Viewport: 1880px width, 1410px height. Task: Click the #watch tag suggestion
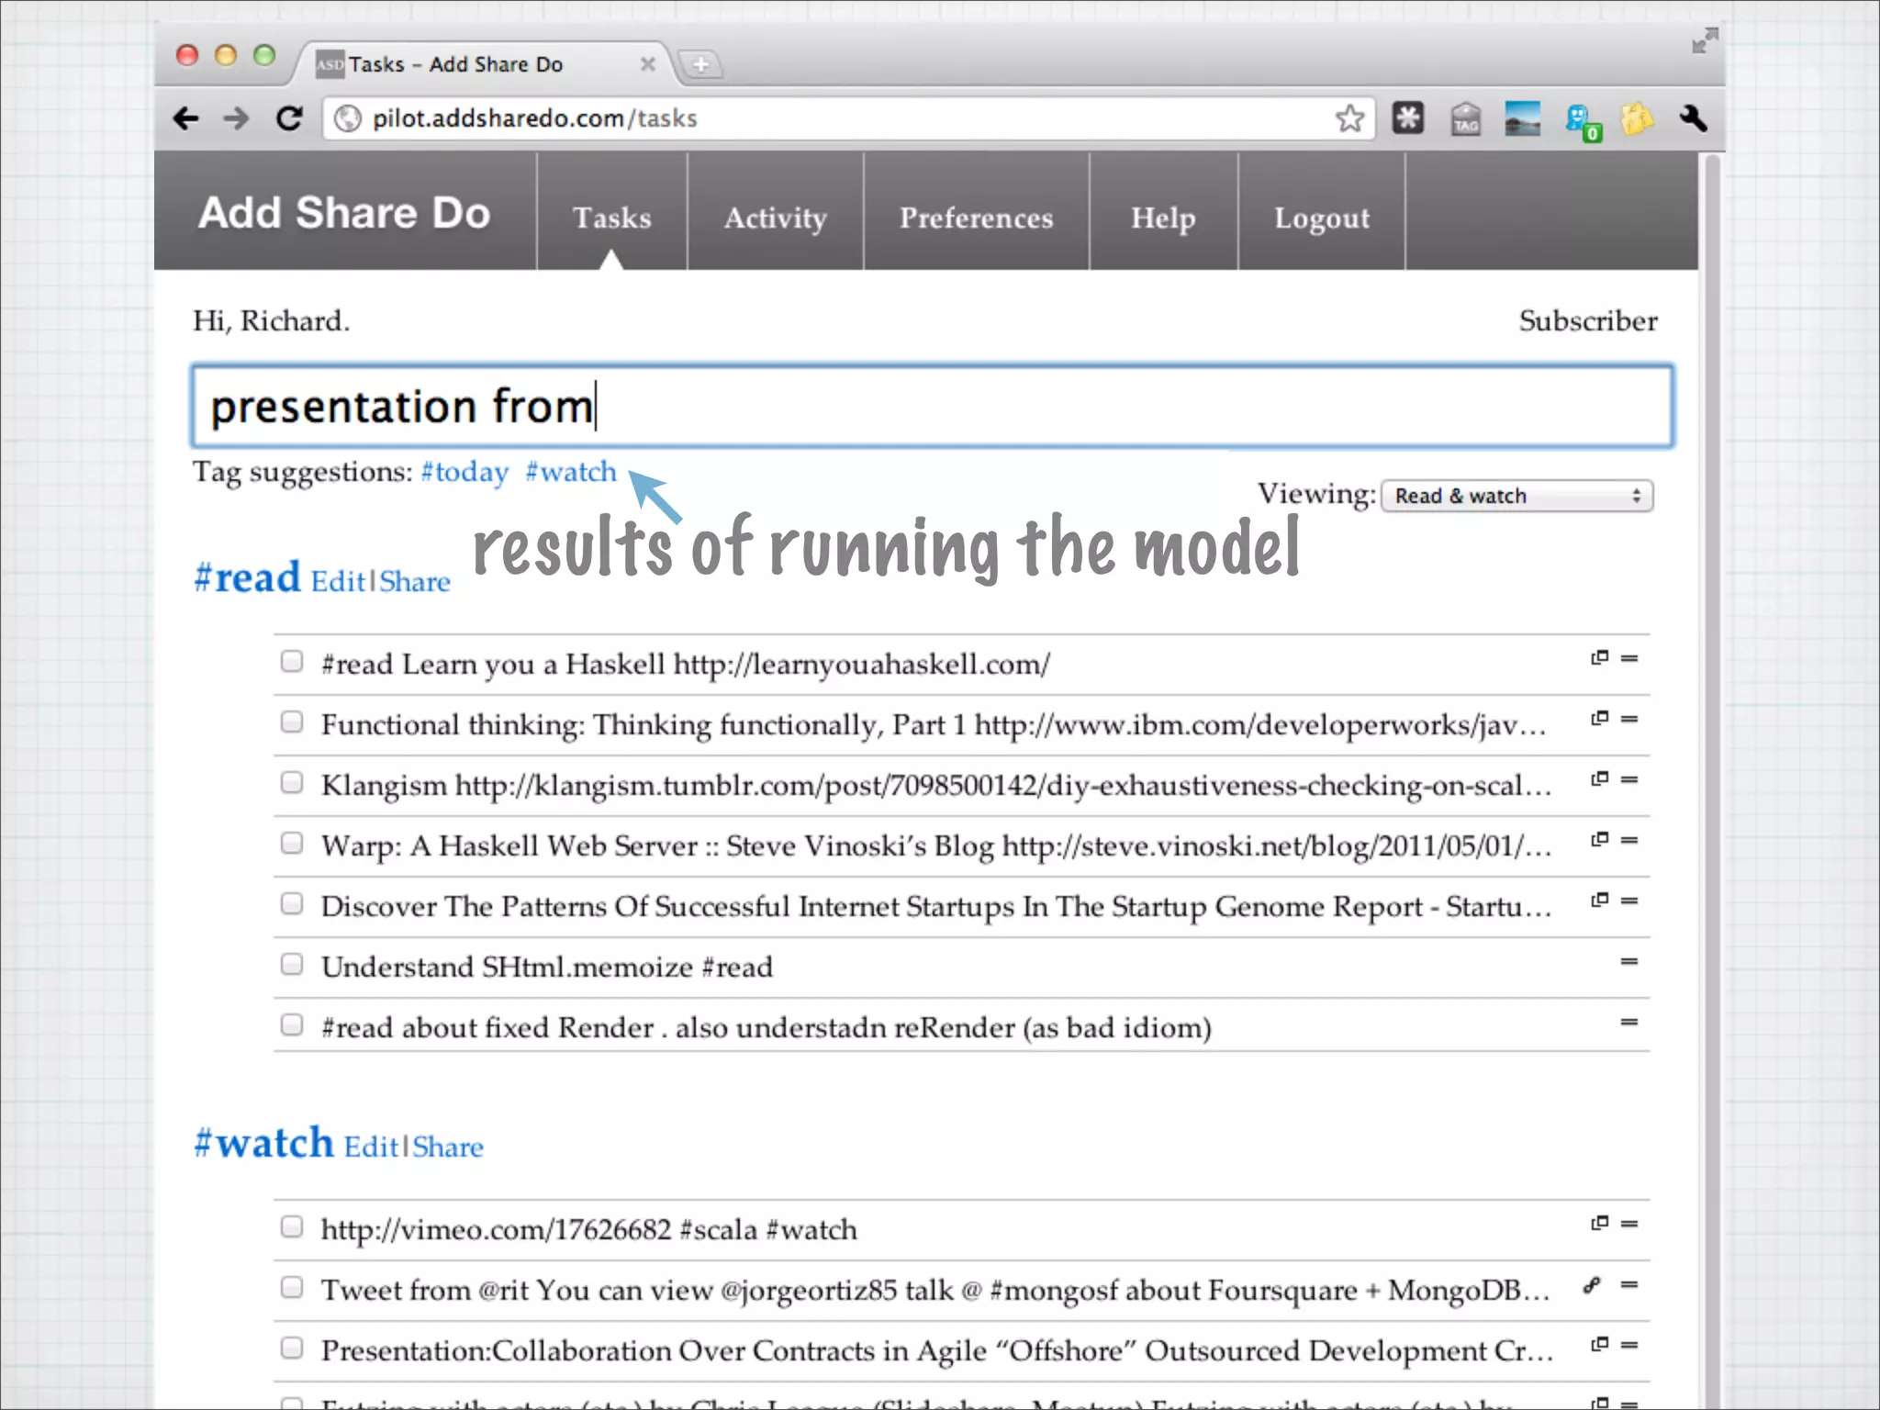coord(571,472)
